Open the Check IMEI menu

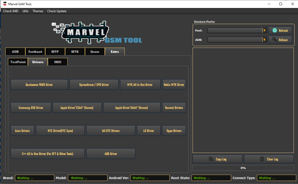(11, 11)
